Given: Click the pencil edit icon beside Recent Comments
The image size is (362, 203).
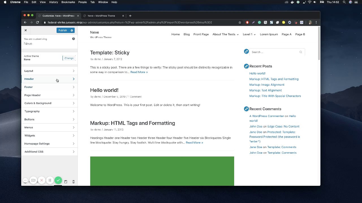Looking at the screenshot, I should 246,109.
